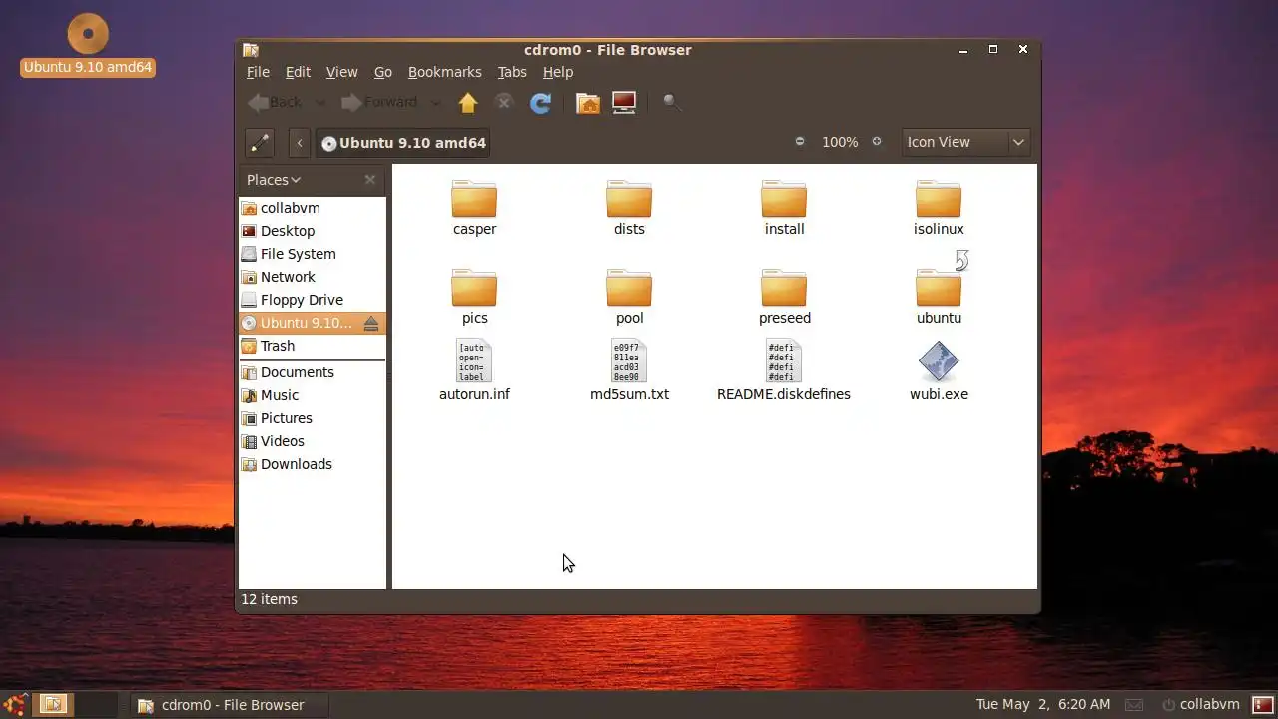Image resolution: width=1278 pixels, height=719 pixels.
Task: Open the Bookmarks menu
Action: pyautogui.click(x=445, y=72)
